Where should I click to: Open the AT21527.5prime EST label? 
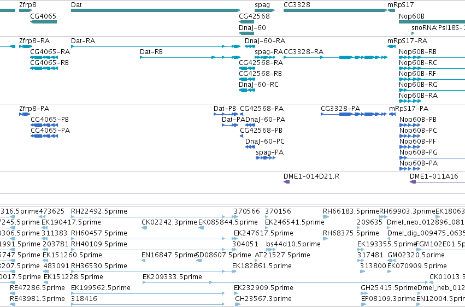282,255
